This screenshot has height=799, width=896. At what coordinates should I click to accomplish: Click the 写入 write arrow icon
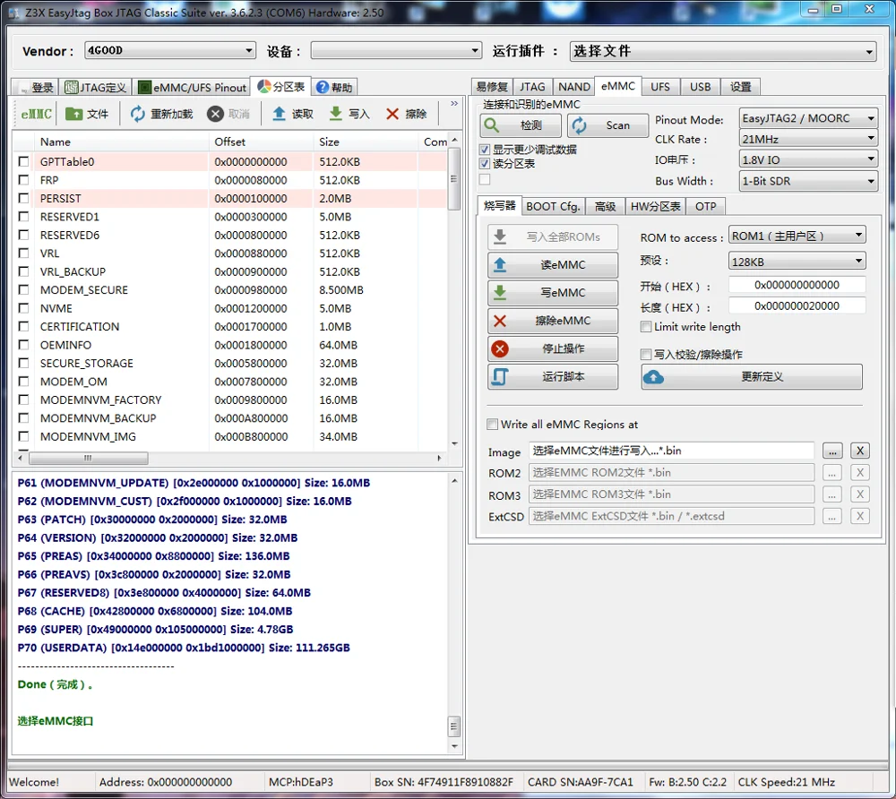click(336, 114)
